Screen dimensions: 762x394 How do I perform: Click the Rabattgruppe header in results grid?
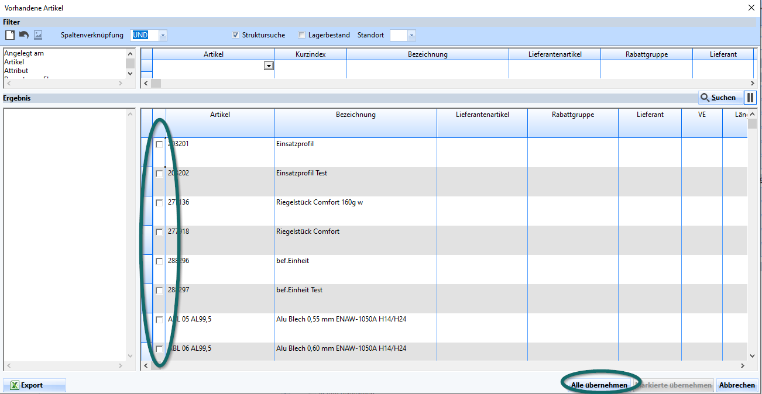tap(572, 115)
